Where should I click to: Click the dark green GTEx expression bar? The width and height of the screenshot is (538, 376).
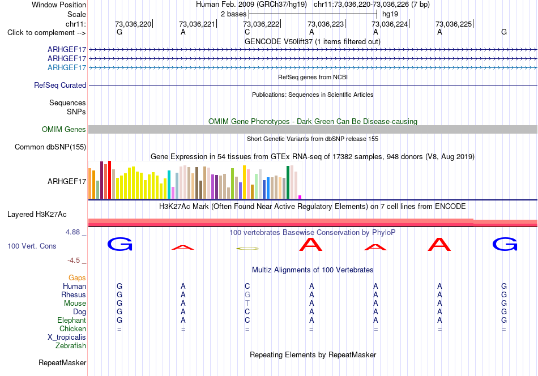pyautogui.click(x=288, y=182)
